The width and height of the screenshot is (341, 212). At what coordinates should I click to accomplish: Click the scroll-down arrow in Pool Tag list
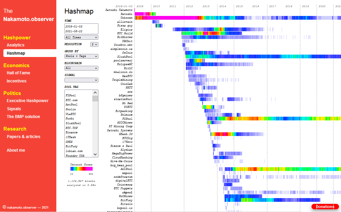[95, 154]
